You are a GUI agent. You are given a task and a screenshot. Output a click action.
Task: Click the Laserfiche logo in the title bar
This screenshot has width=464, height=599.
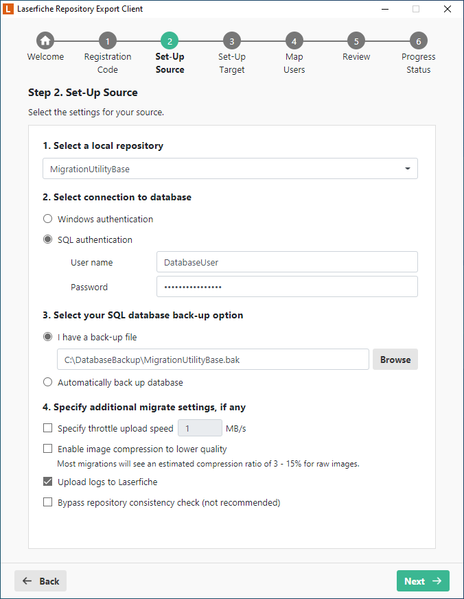pyautogui.click(x=10, y=9)
